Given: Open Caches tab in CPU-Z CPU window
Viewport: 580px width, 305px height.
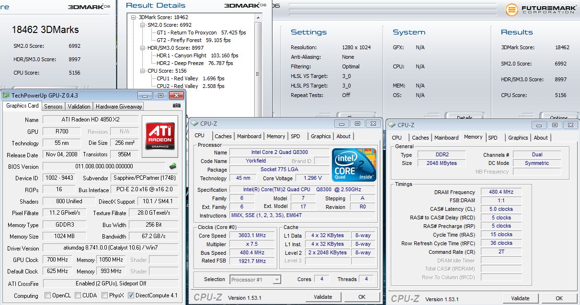Looking at the screenshot, I should tap(223, 136).
